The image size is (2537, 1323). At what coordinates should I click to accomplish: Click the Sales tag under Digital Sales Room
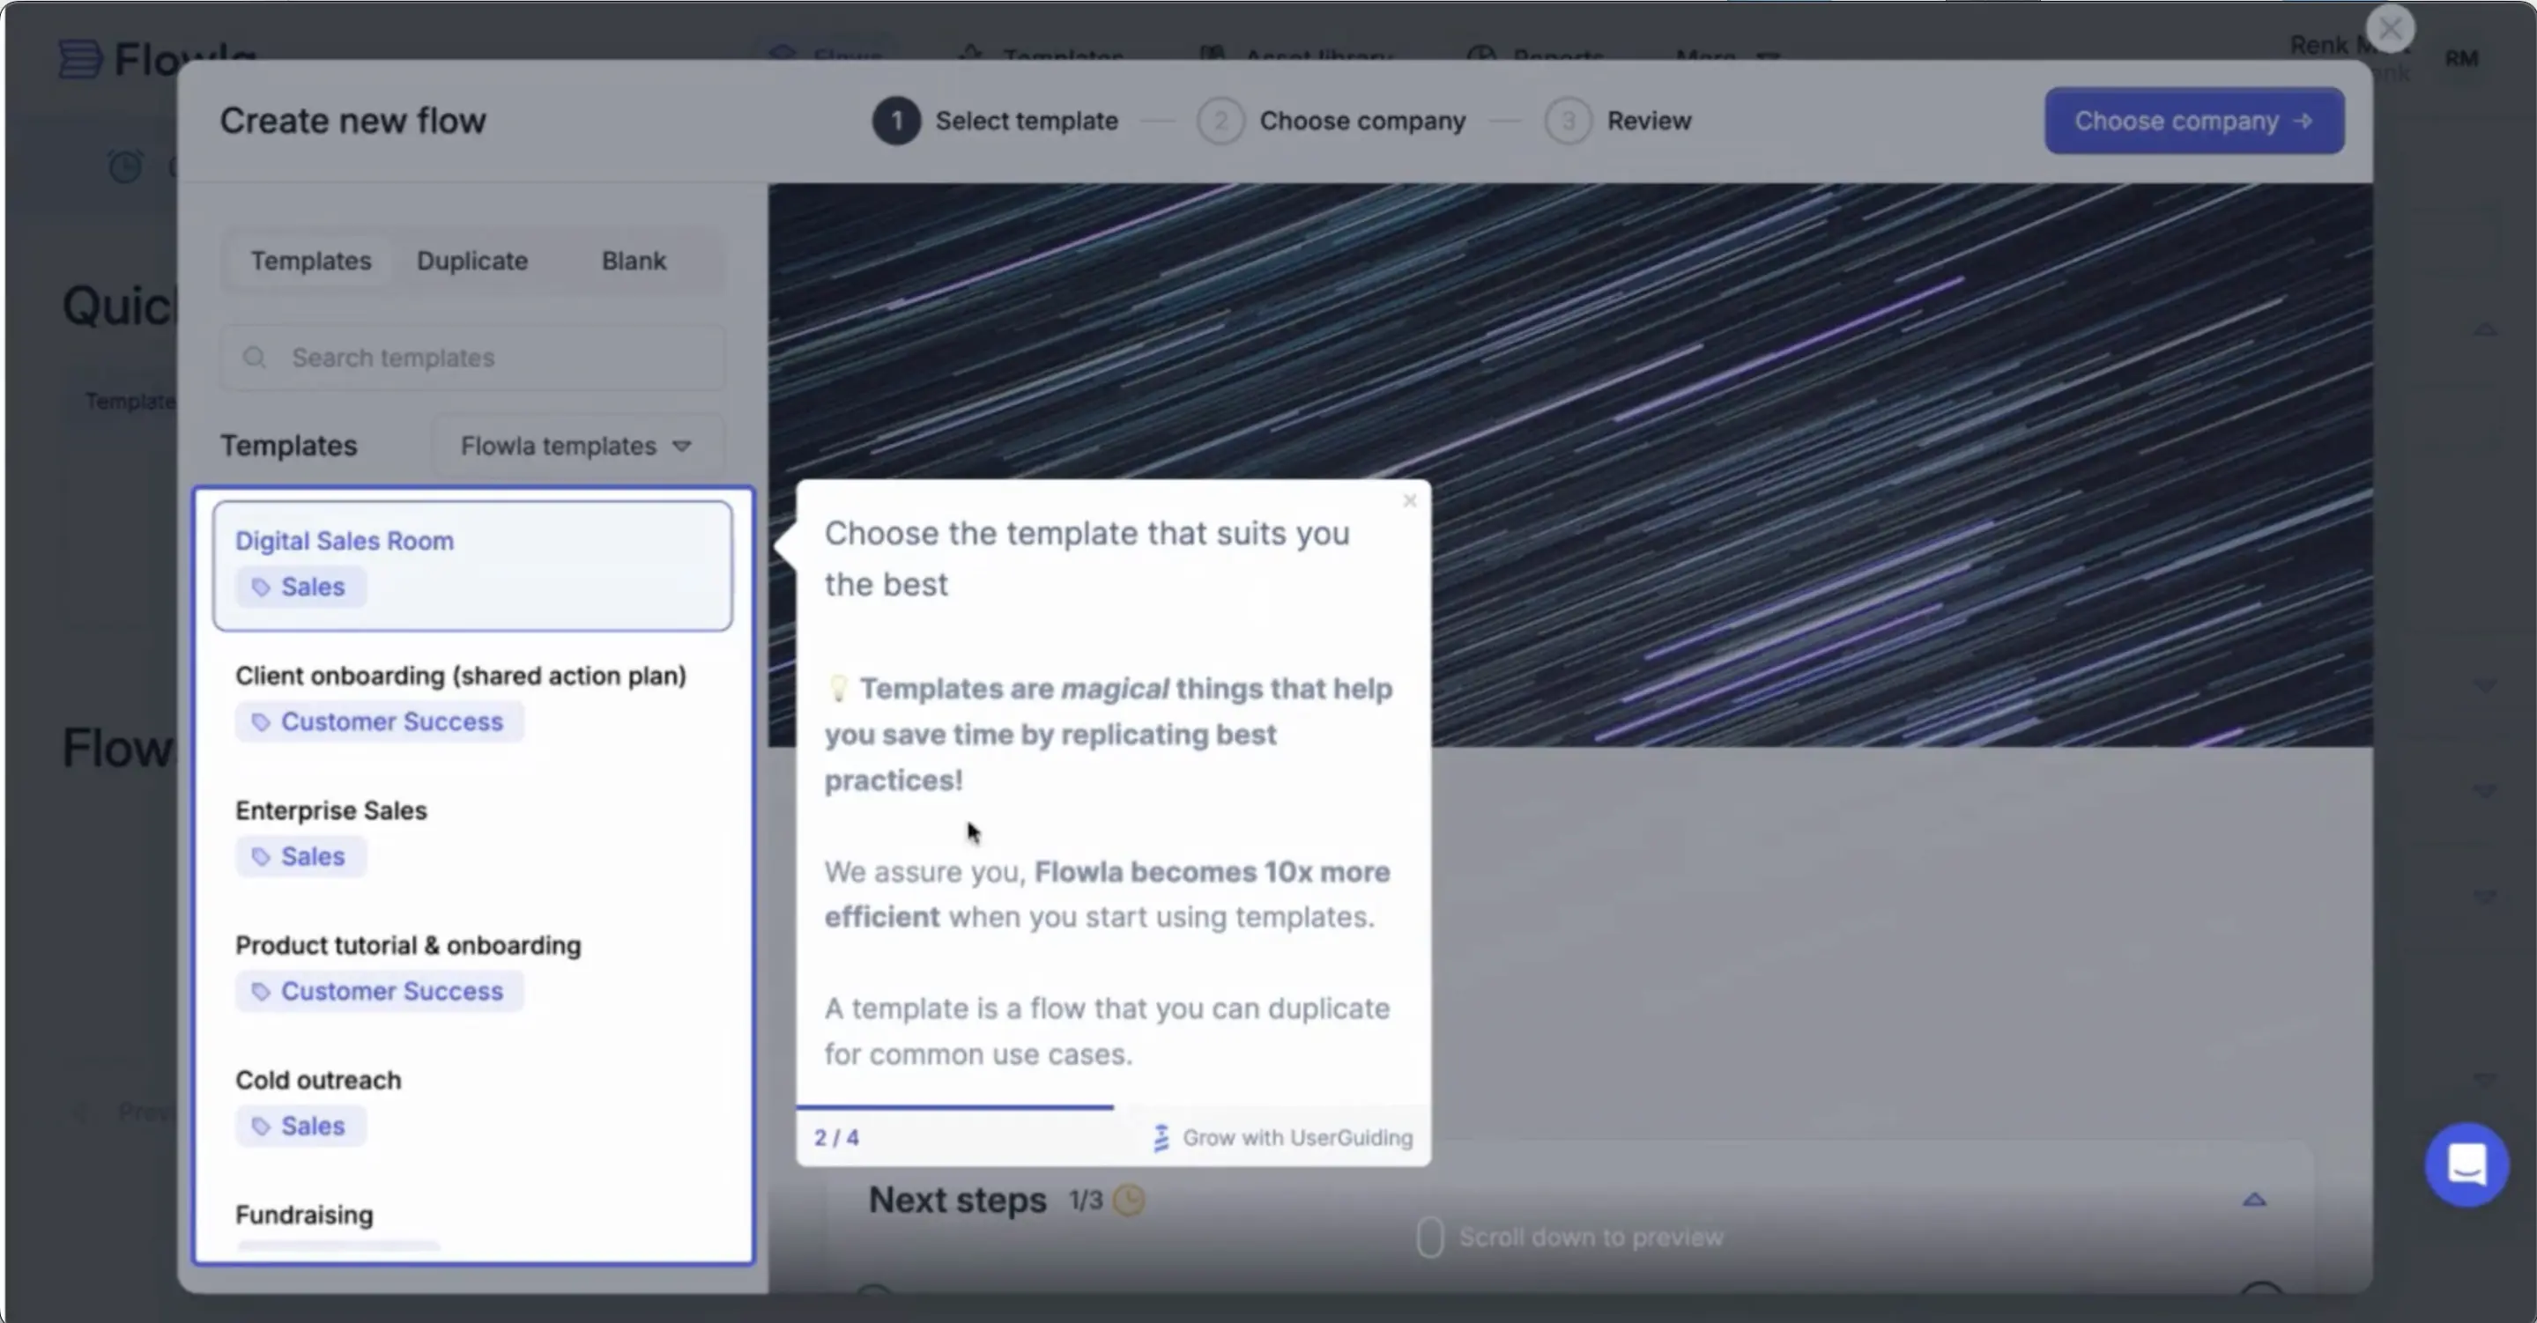coord(300,587)
